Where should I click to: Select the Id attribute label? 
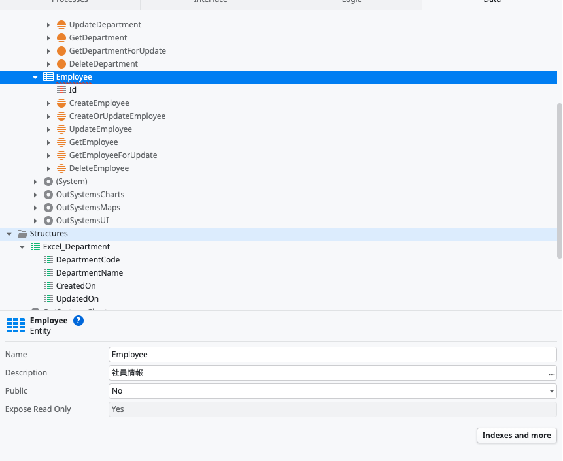point(73,90)
